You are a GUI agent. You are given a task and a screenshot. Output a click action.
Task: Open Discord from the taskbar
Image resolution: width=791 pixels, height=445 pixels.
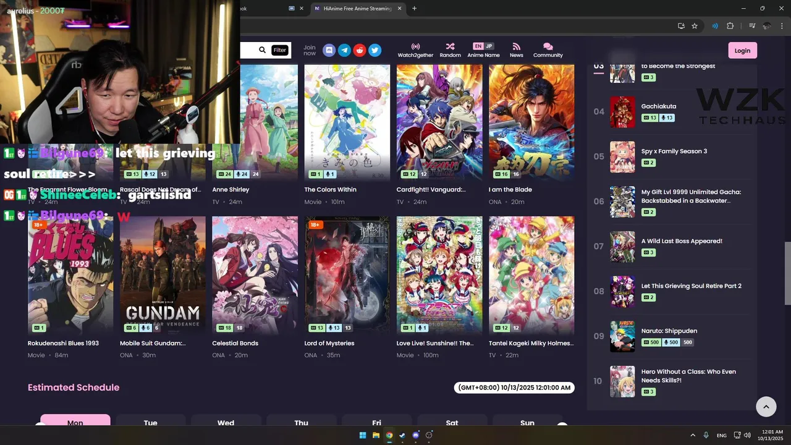[415, 435]
